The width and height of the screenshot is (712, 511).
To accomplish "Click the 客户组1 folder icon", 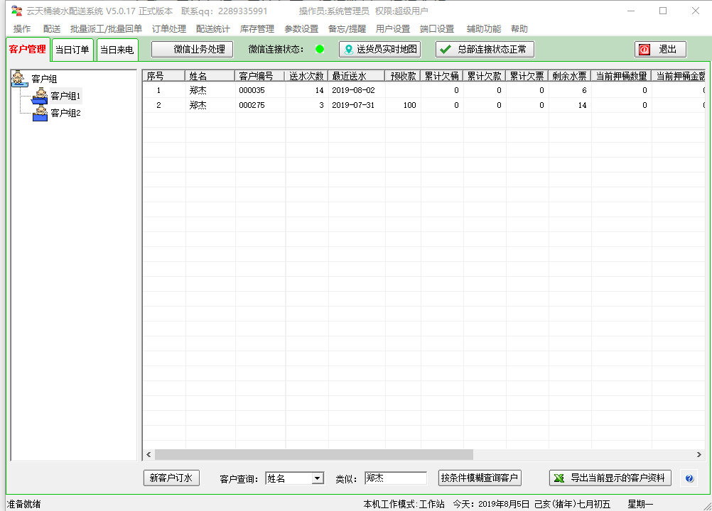I will 41,96.
